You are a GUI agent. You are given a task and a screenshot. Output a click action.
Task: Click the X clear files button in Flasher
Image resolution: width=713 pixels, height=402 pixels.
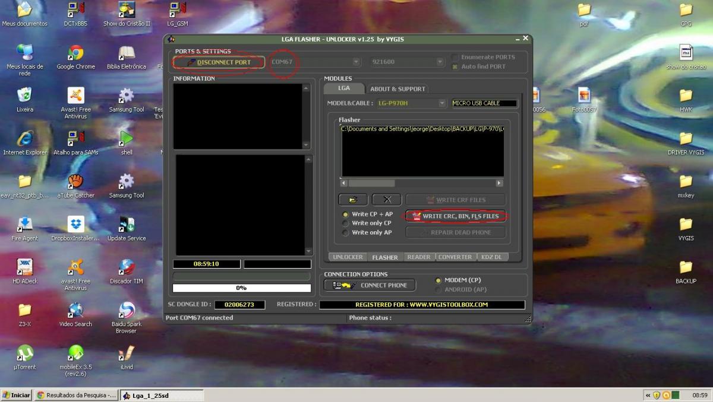(387, 200)
